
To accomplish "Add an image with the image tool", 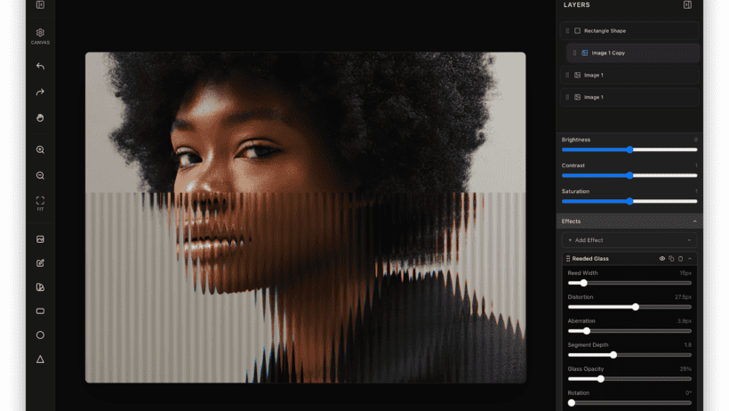I will 40,239.
